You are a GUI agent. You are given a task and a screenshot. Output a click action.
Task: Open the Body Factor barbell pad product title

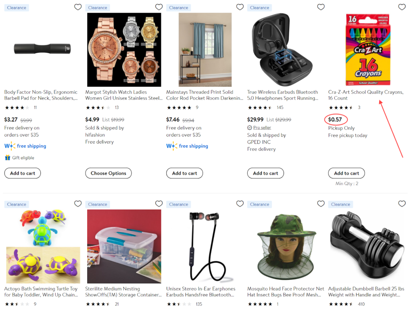[x=40, y=95]
